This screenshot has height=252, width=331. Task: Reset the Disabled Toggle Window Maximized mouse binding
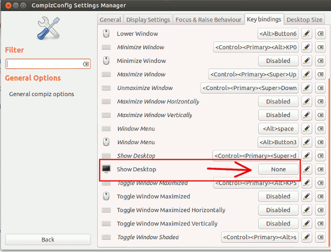[320, 196]
